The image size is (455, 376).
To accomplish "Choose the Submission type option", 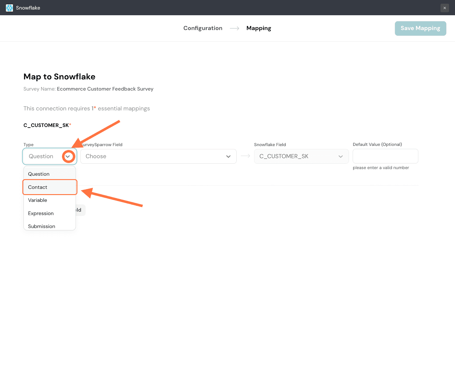I will pos(42,226).
